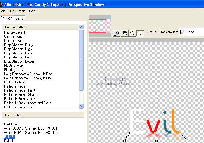Select the Last Used user setting
Image resolution: width=204 pixels, height=143 pixels.
[11, 124]
